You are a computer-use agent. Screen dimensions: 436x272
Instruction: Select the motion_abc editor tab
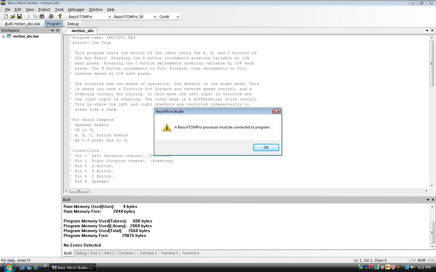83,31
